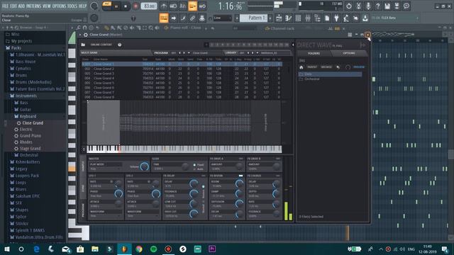Click the DirectWave help question icon
This screenshot has width=454, height=255.
coord(120,45)
